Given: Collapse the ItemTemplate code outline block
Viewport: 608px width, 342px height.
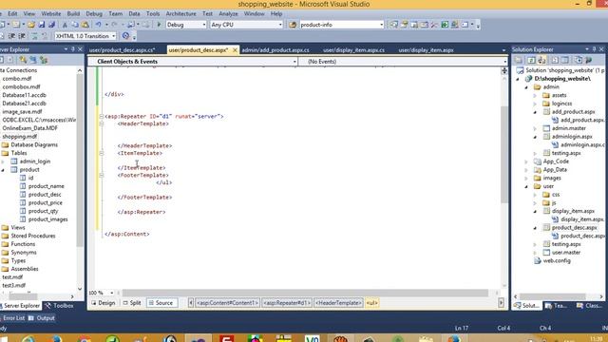Looking at the screenshot, I should pyautogui.click(x=102, y=153).
